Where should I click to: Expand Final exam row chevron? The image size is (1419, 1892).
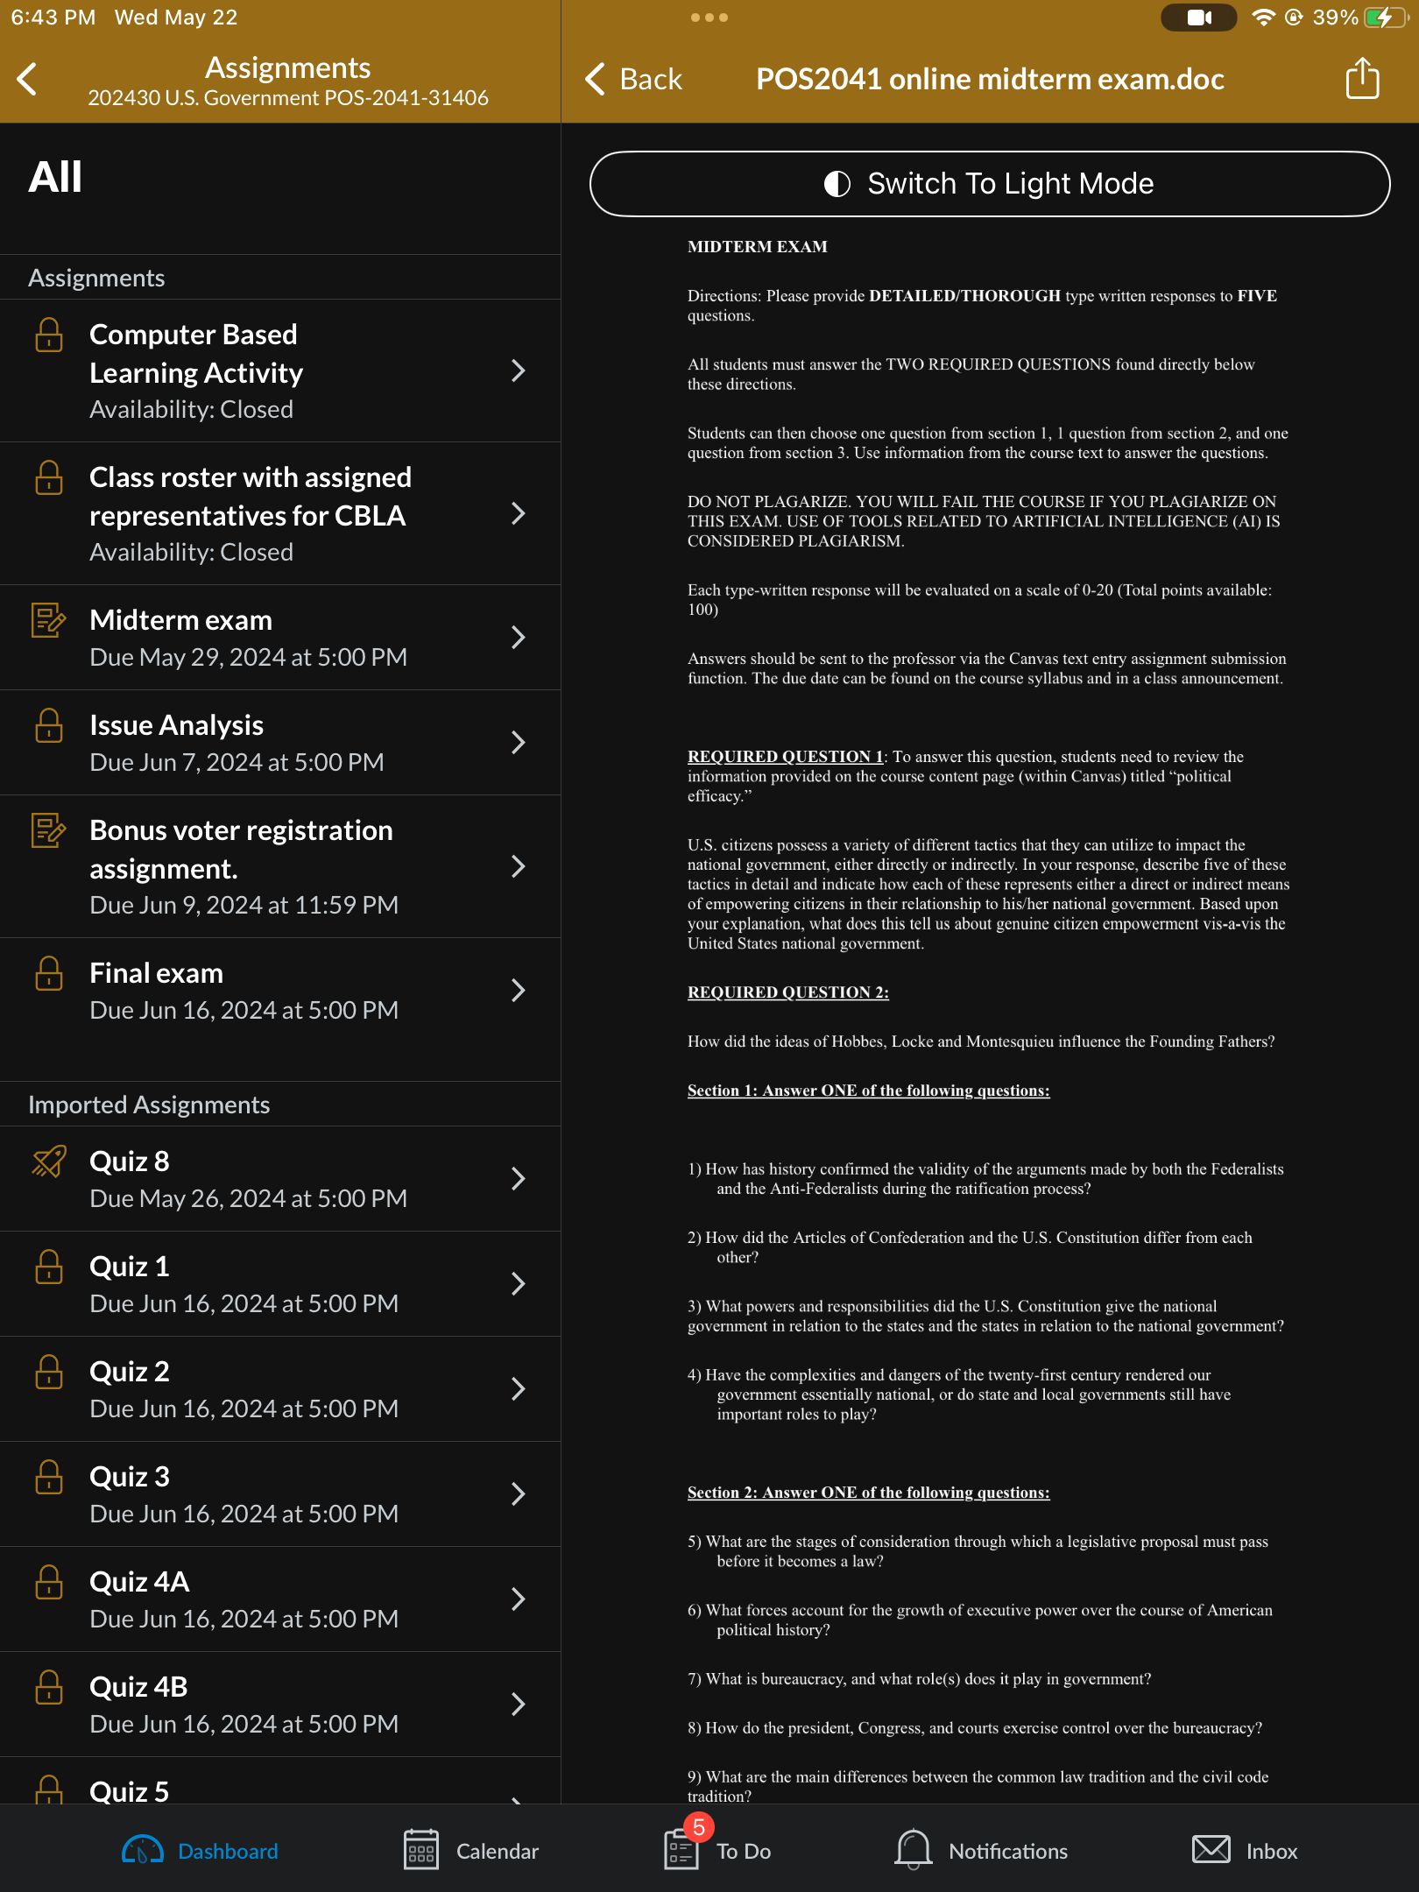coord(519,991)
